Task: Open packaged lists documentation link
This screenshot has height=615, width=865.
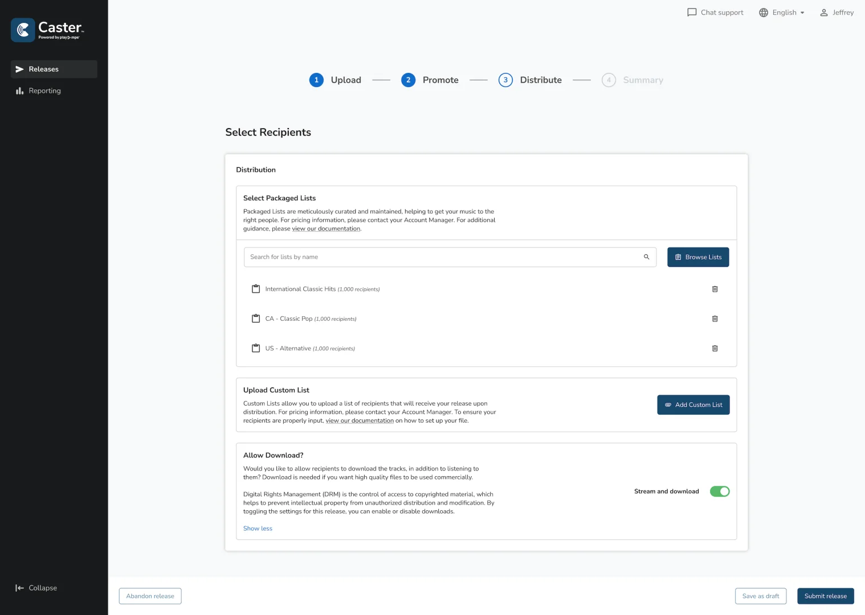Action: [x=326, y=229]
